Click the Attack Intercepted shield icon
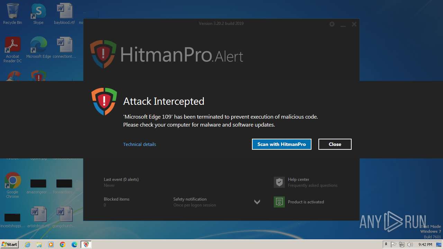This screenshot has height=249, width=443. (x=104, y=101)
